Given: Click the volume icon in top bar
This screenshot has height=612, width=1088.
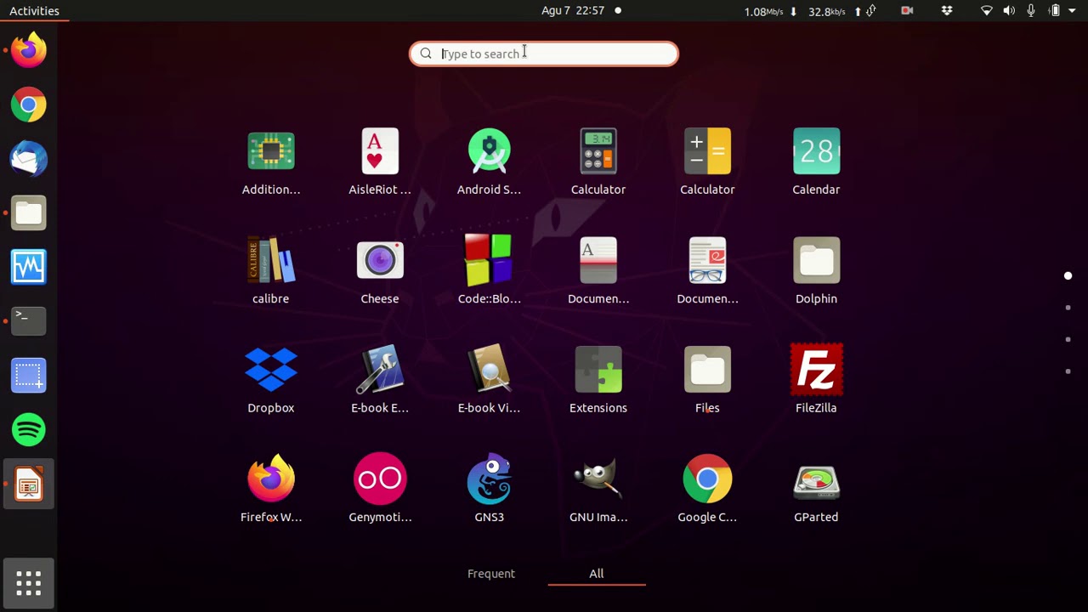Looking at the screenshot, I should coord(1009,11).
